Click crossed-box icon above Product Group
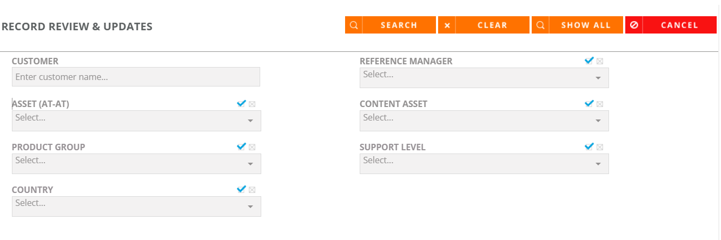 click(x=252, y=147)
